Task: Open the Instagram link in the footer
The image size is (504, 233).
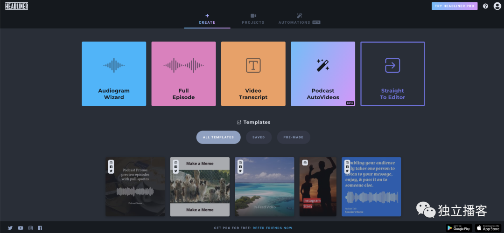Action: (x=30, y=228)
